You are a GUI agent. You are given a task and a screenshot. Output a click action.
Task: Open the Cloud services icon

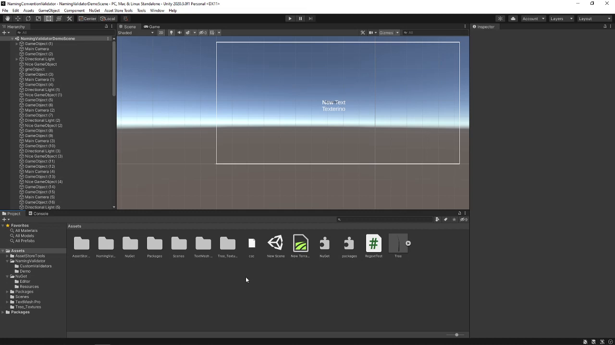[x=513, y=19]
